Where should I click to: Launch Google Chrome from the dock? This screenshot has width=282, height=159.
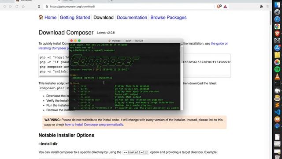[277, 26]
